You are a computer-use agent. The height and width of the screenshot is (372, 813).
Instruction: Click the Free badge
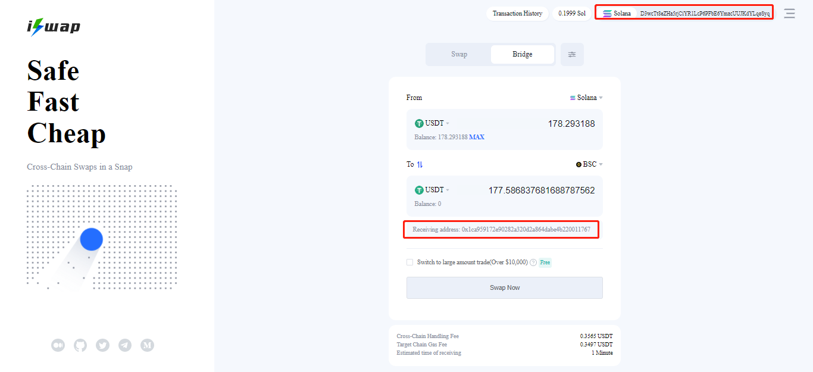[x=545, y=262]
